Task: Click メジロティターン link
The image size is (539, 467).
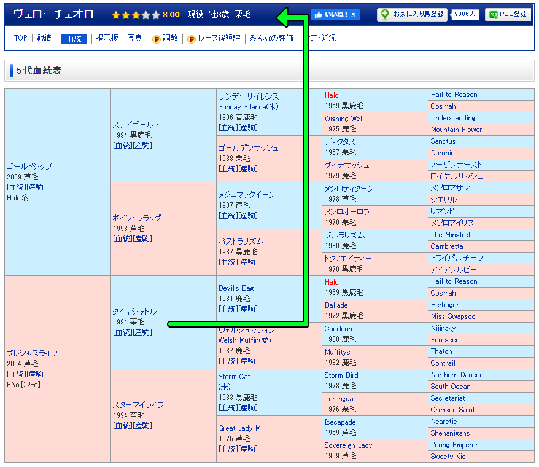Action: [x=349, y=188]
